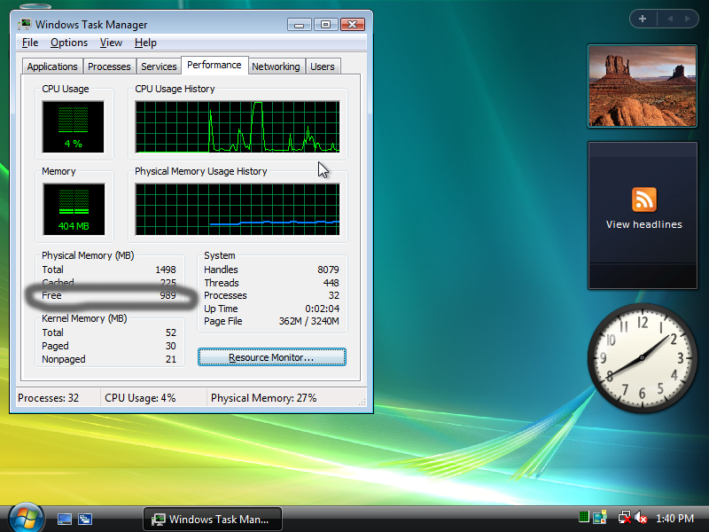Select the Performance tab
Screen dimensions: 709x532
[x=214, y=65]
